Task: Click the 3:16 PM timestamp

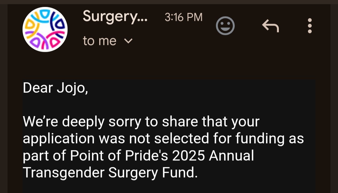Action: click(x=183, y=17)
